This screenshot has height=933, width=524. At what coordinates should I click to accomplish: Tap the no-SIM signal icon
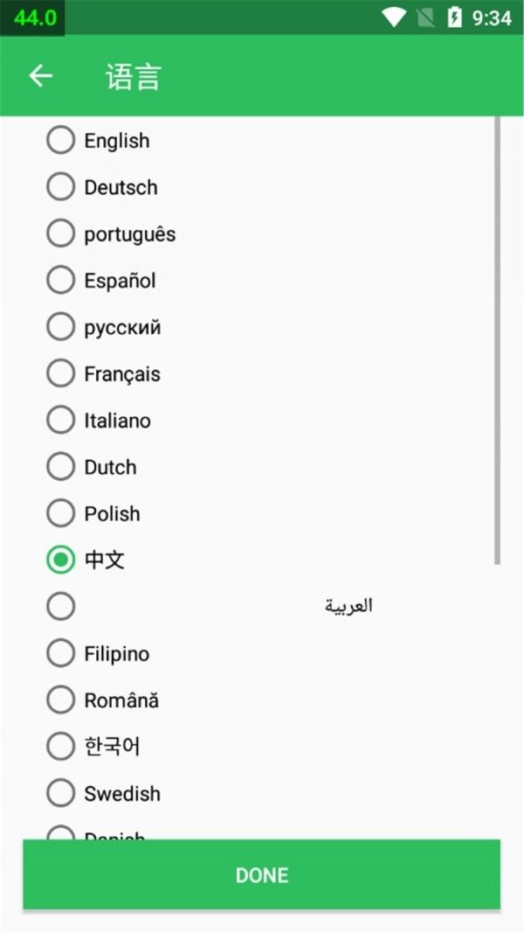point(425,17)
